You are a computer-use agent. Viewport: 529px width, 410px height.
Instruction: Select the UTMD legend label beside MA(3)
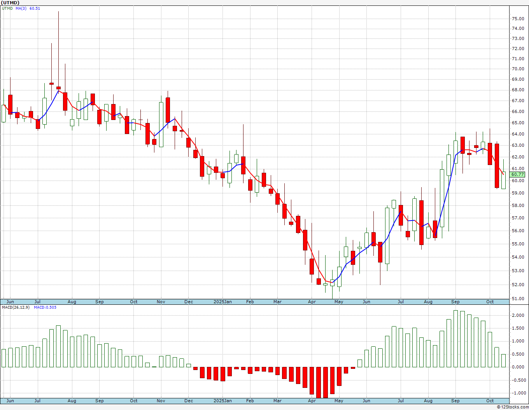pyautogui.click(x=7, y=9)
